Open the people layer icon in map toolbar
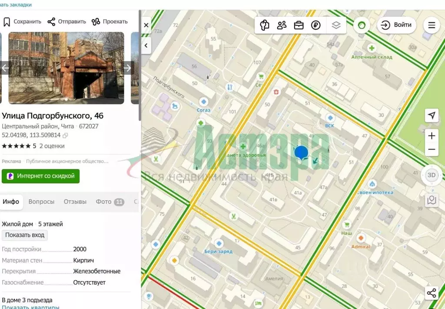 coord(282,25)
